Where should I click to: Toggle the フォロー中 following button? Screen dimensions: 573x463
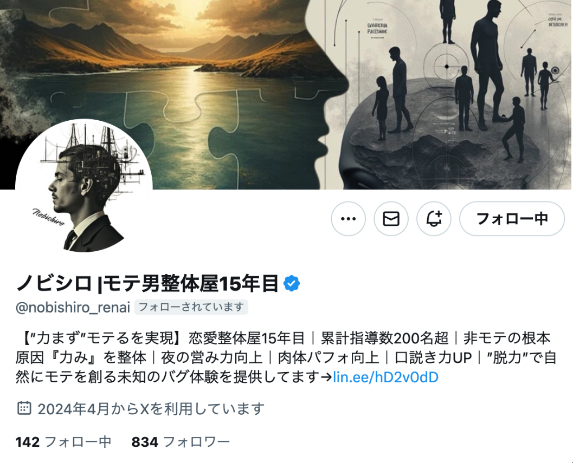(x=512, y=219)
